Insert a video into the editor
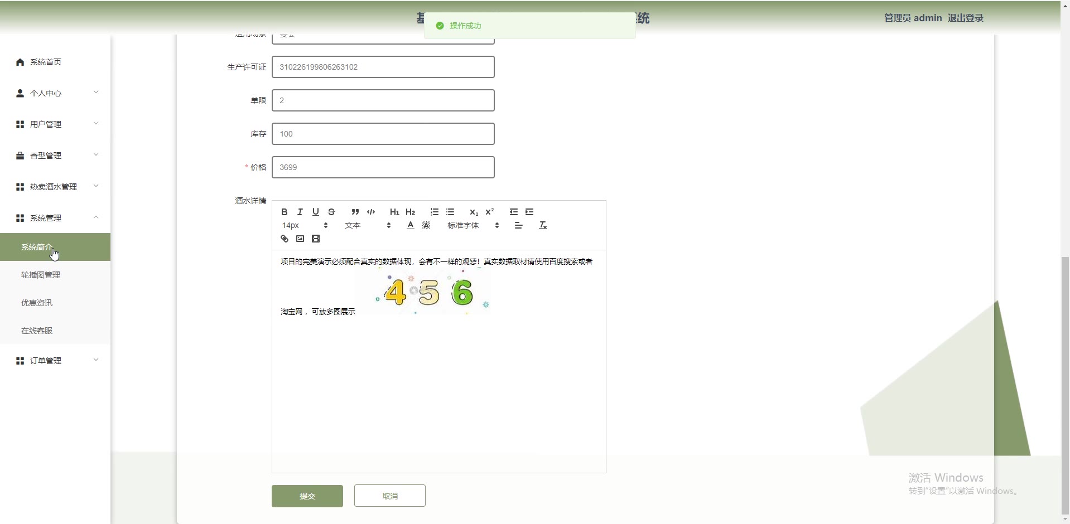The image size is (1070, 524). [316, 239]
